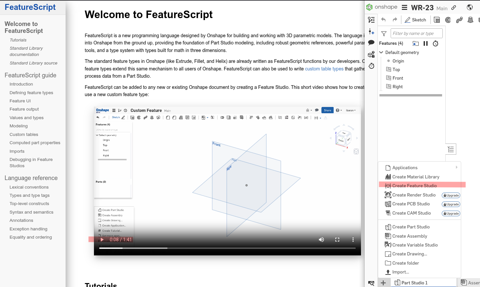Screen dimensions: 480x287
Task: Click the funnel filter icon
Action: click(x=384, y=34)
